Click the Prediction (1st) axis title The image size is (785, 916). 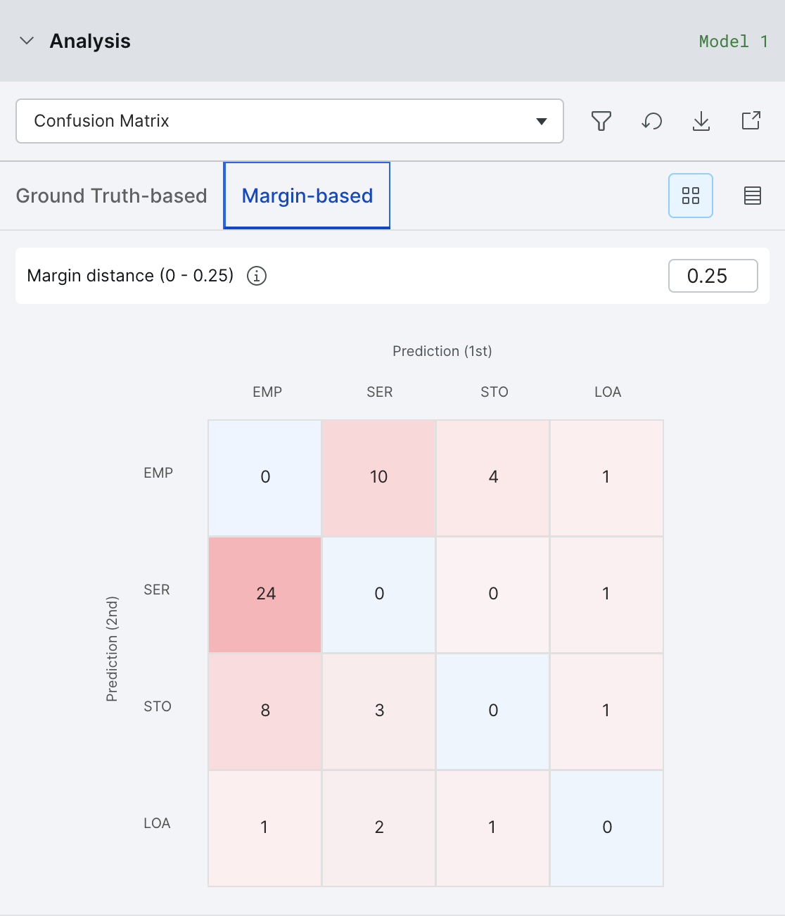442,351
